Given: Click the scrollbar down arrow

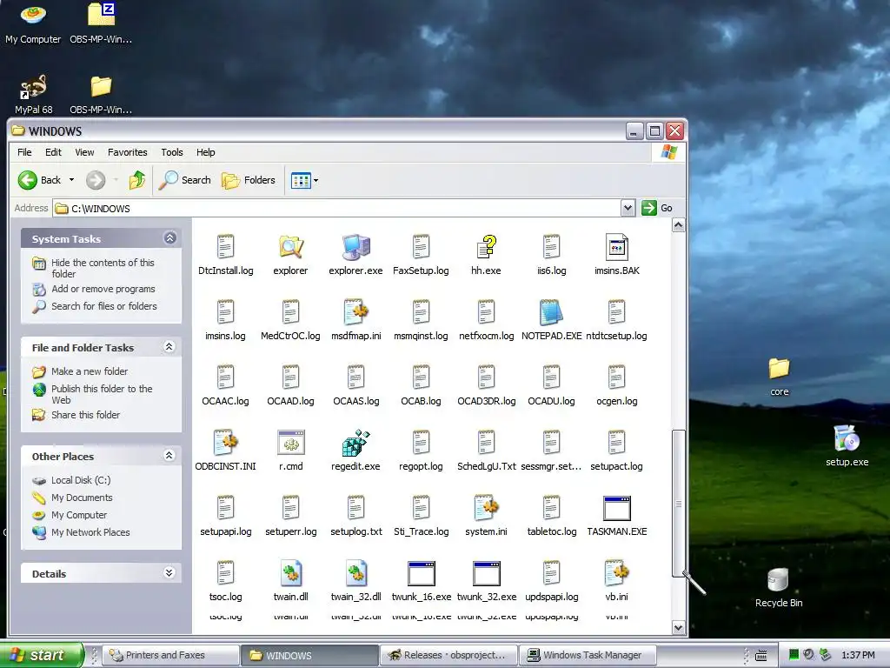Looking at the screenshot, I should 678,627.
